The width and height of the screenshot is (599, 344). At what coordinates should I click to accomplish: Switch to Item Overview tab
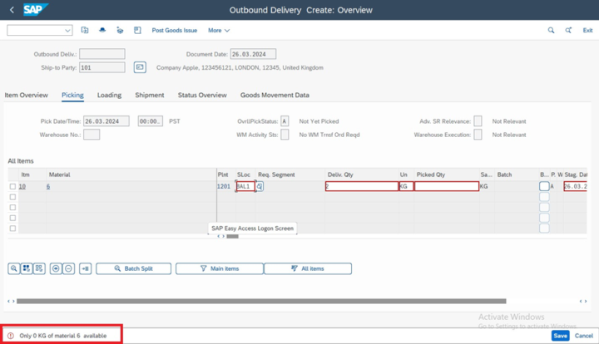pyautogui.click(x=27, y=95)
